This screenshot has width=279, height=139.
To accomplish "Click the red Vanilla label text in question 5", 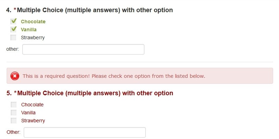I will click(x=28, y=113).
